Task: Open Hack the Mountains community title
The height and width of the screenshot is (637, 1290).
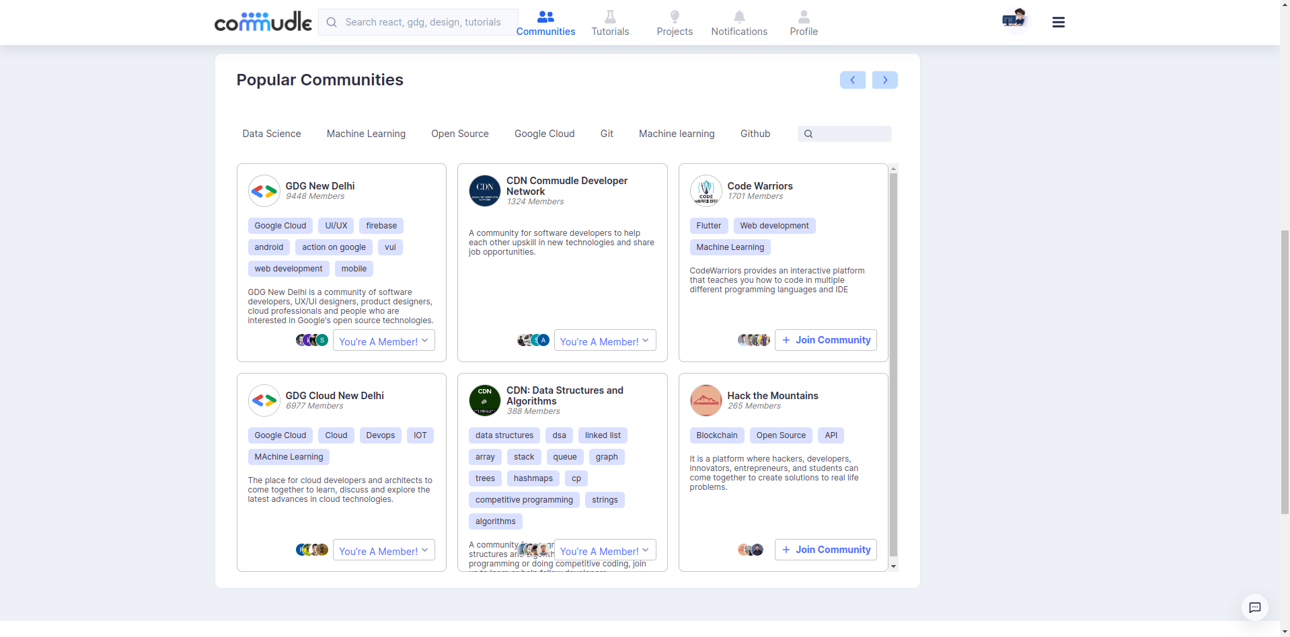Action: [773, 396]
